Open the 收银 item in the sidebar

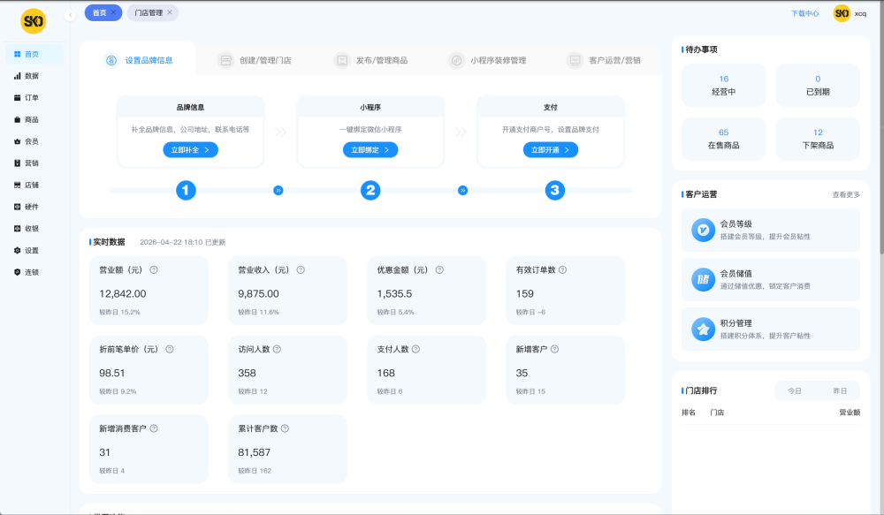point(34,229)
